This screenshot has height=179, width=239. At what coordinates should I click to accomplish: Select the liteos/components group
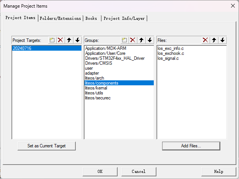pos(119,83)
